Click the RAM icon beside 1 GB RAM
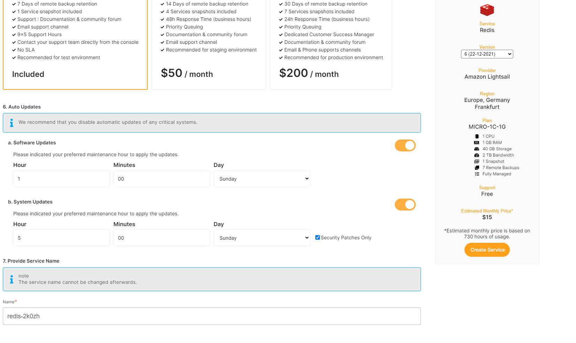 click(477, 143)
